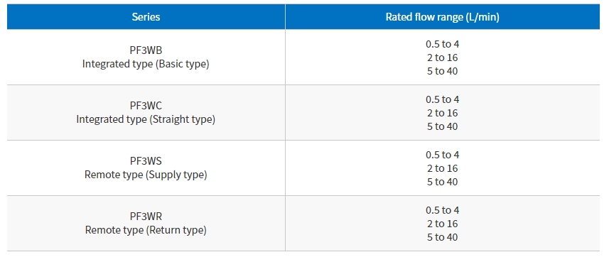Select the PF3WR series name
609x257 pixels.
146,217
